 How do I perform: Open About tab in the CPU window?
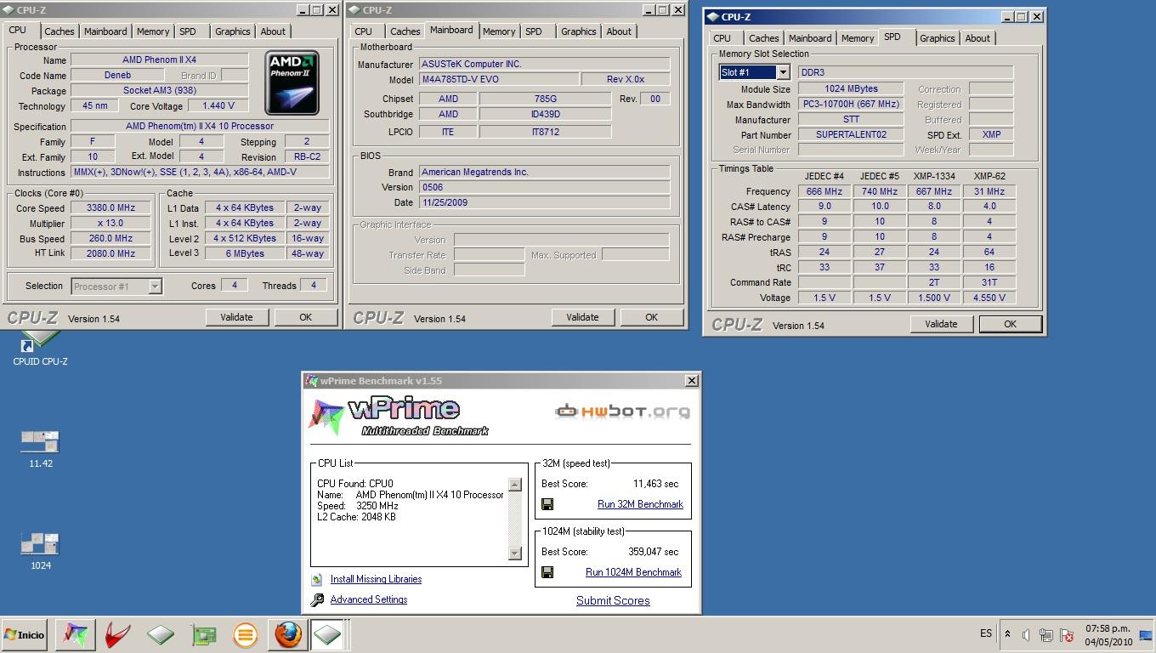[273, 31]
